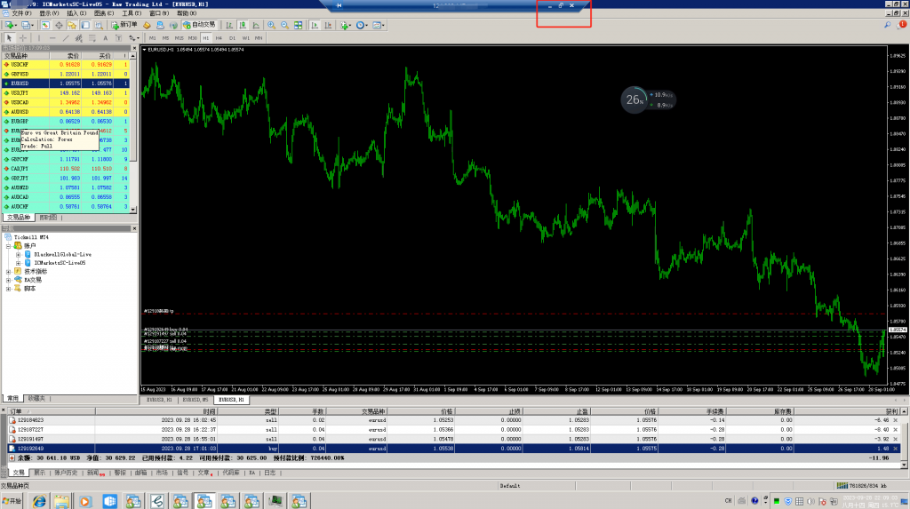This screenshot has width=910, height=509.
Task: Select the text label tool
Action: click(x=118, y=37)
